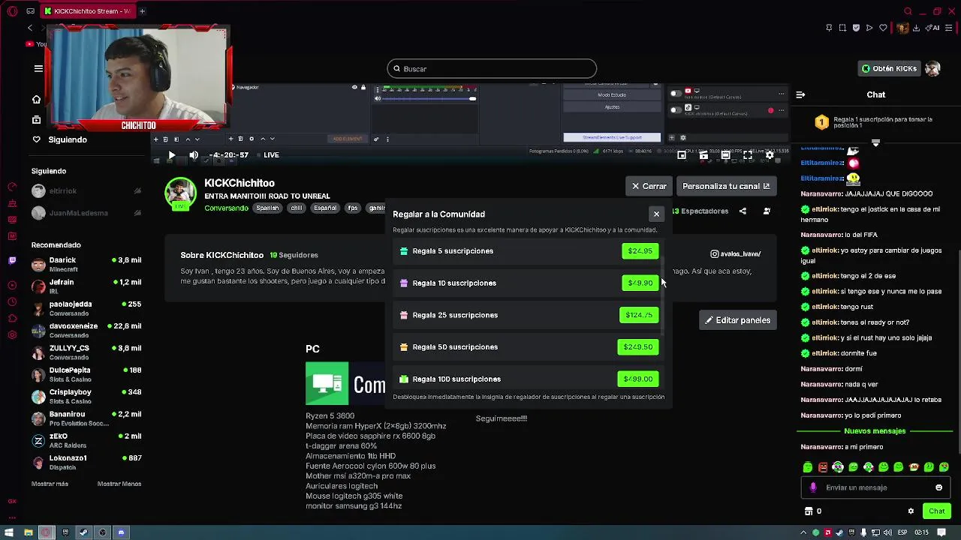Open Opera GX menu logo
Image resolution: width=961 pixels, height=540 pixels.
click(x=11, y=11)
